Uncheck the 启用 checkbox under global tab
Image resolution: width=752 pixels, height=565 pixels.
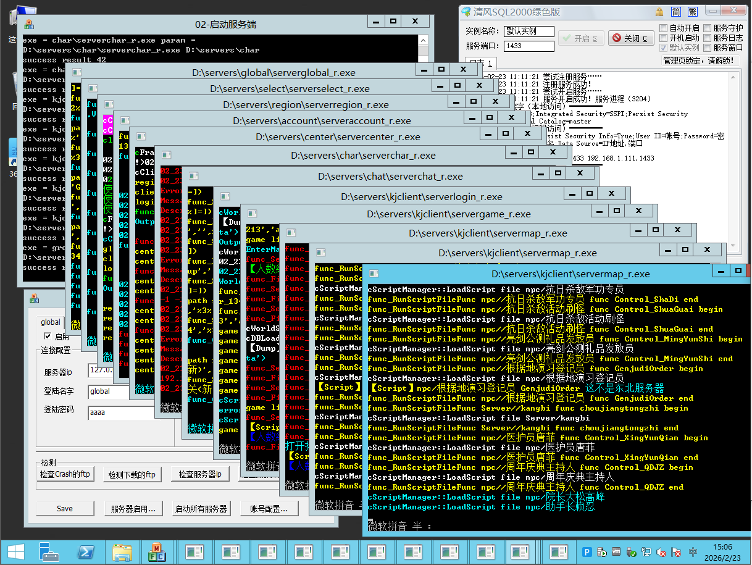click(48, 337)
